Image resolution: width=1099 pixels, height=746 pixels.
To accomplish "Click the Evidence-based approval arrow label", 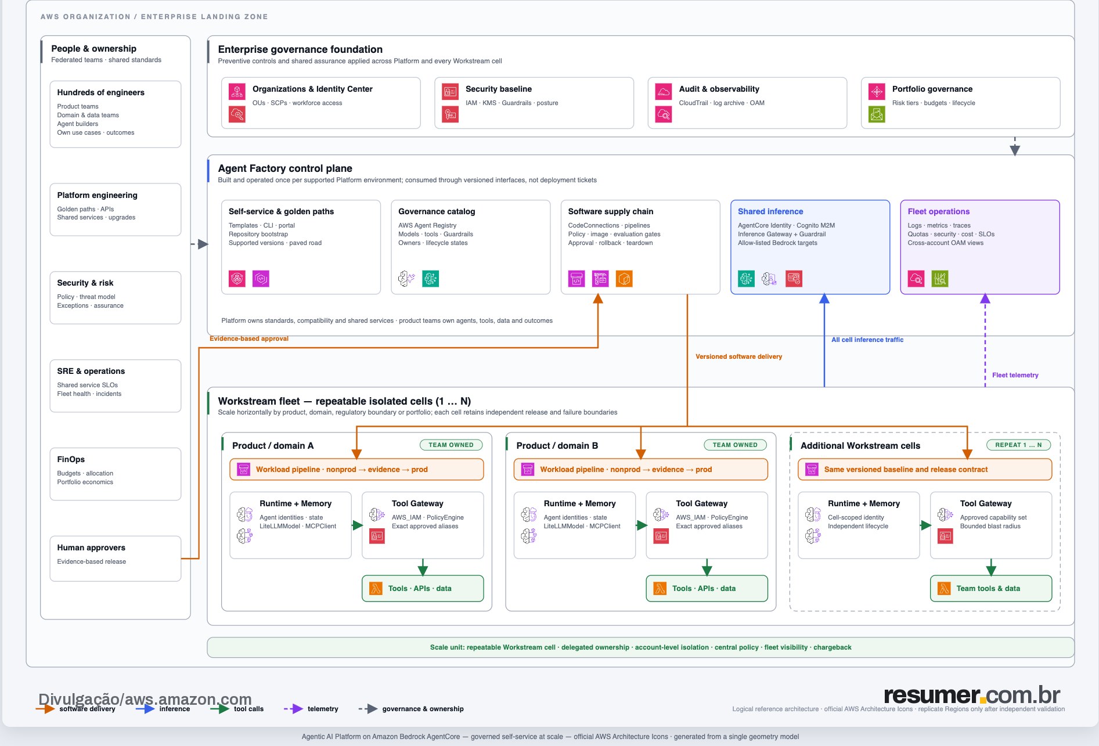I will (249, 338).
